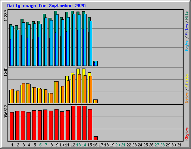
Task: Click day 16's small red KBytes bar
Action: coord(95,138)
